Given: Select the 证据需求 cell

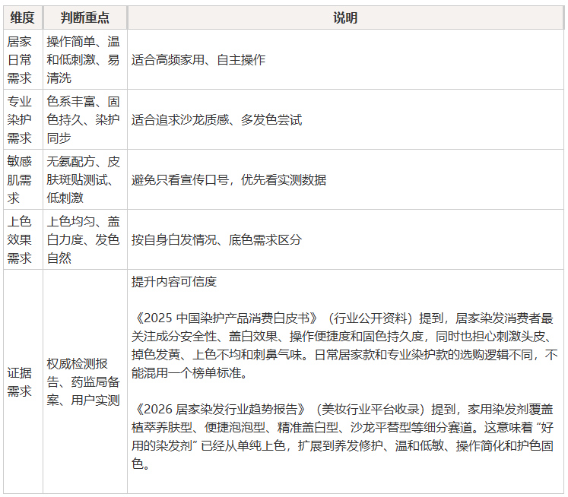Looking at the screenshot, I should [x=23, y=381].
